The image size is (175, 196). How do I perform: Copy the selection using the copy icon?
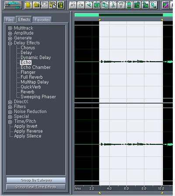tap(105, 5)
